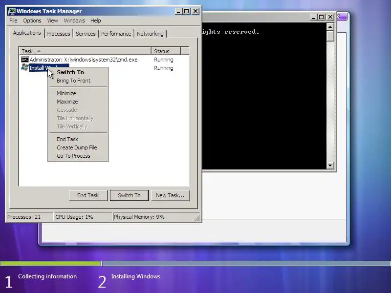Choose Bring To Front in context menu
The height and width of the screenshot is (293, 391).
click(78, 81)
